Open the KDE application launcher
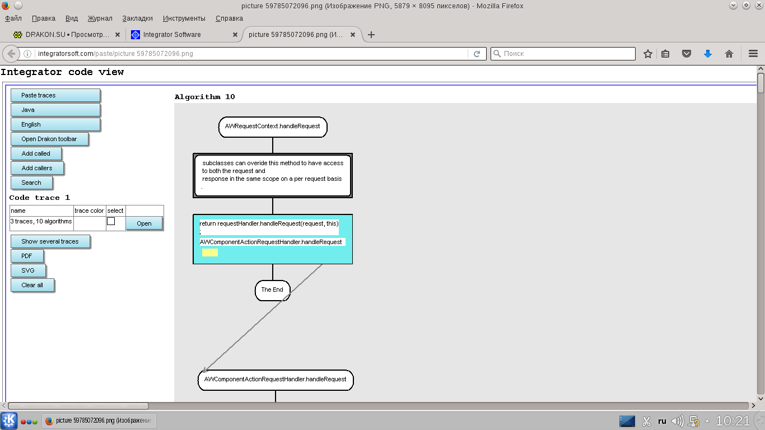The image size is (765, 430). (x=9, y=421)
